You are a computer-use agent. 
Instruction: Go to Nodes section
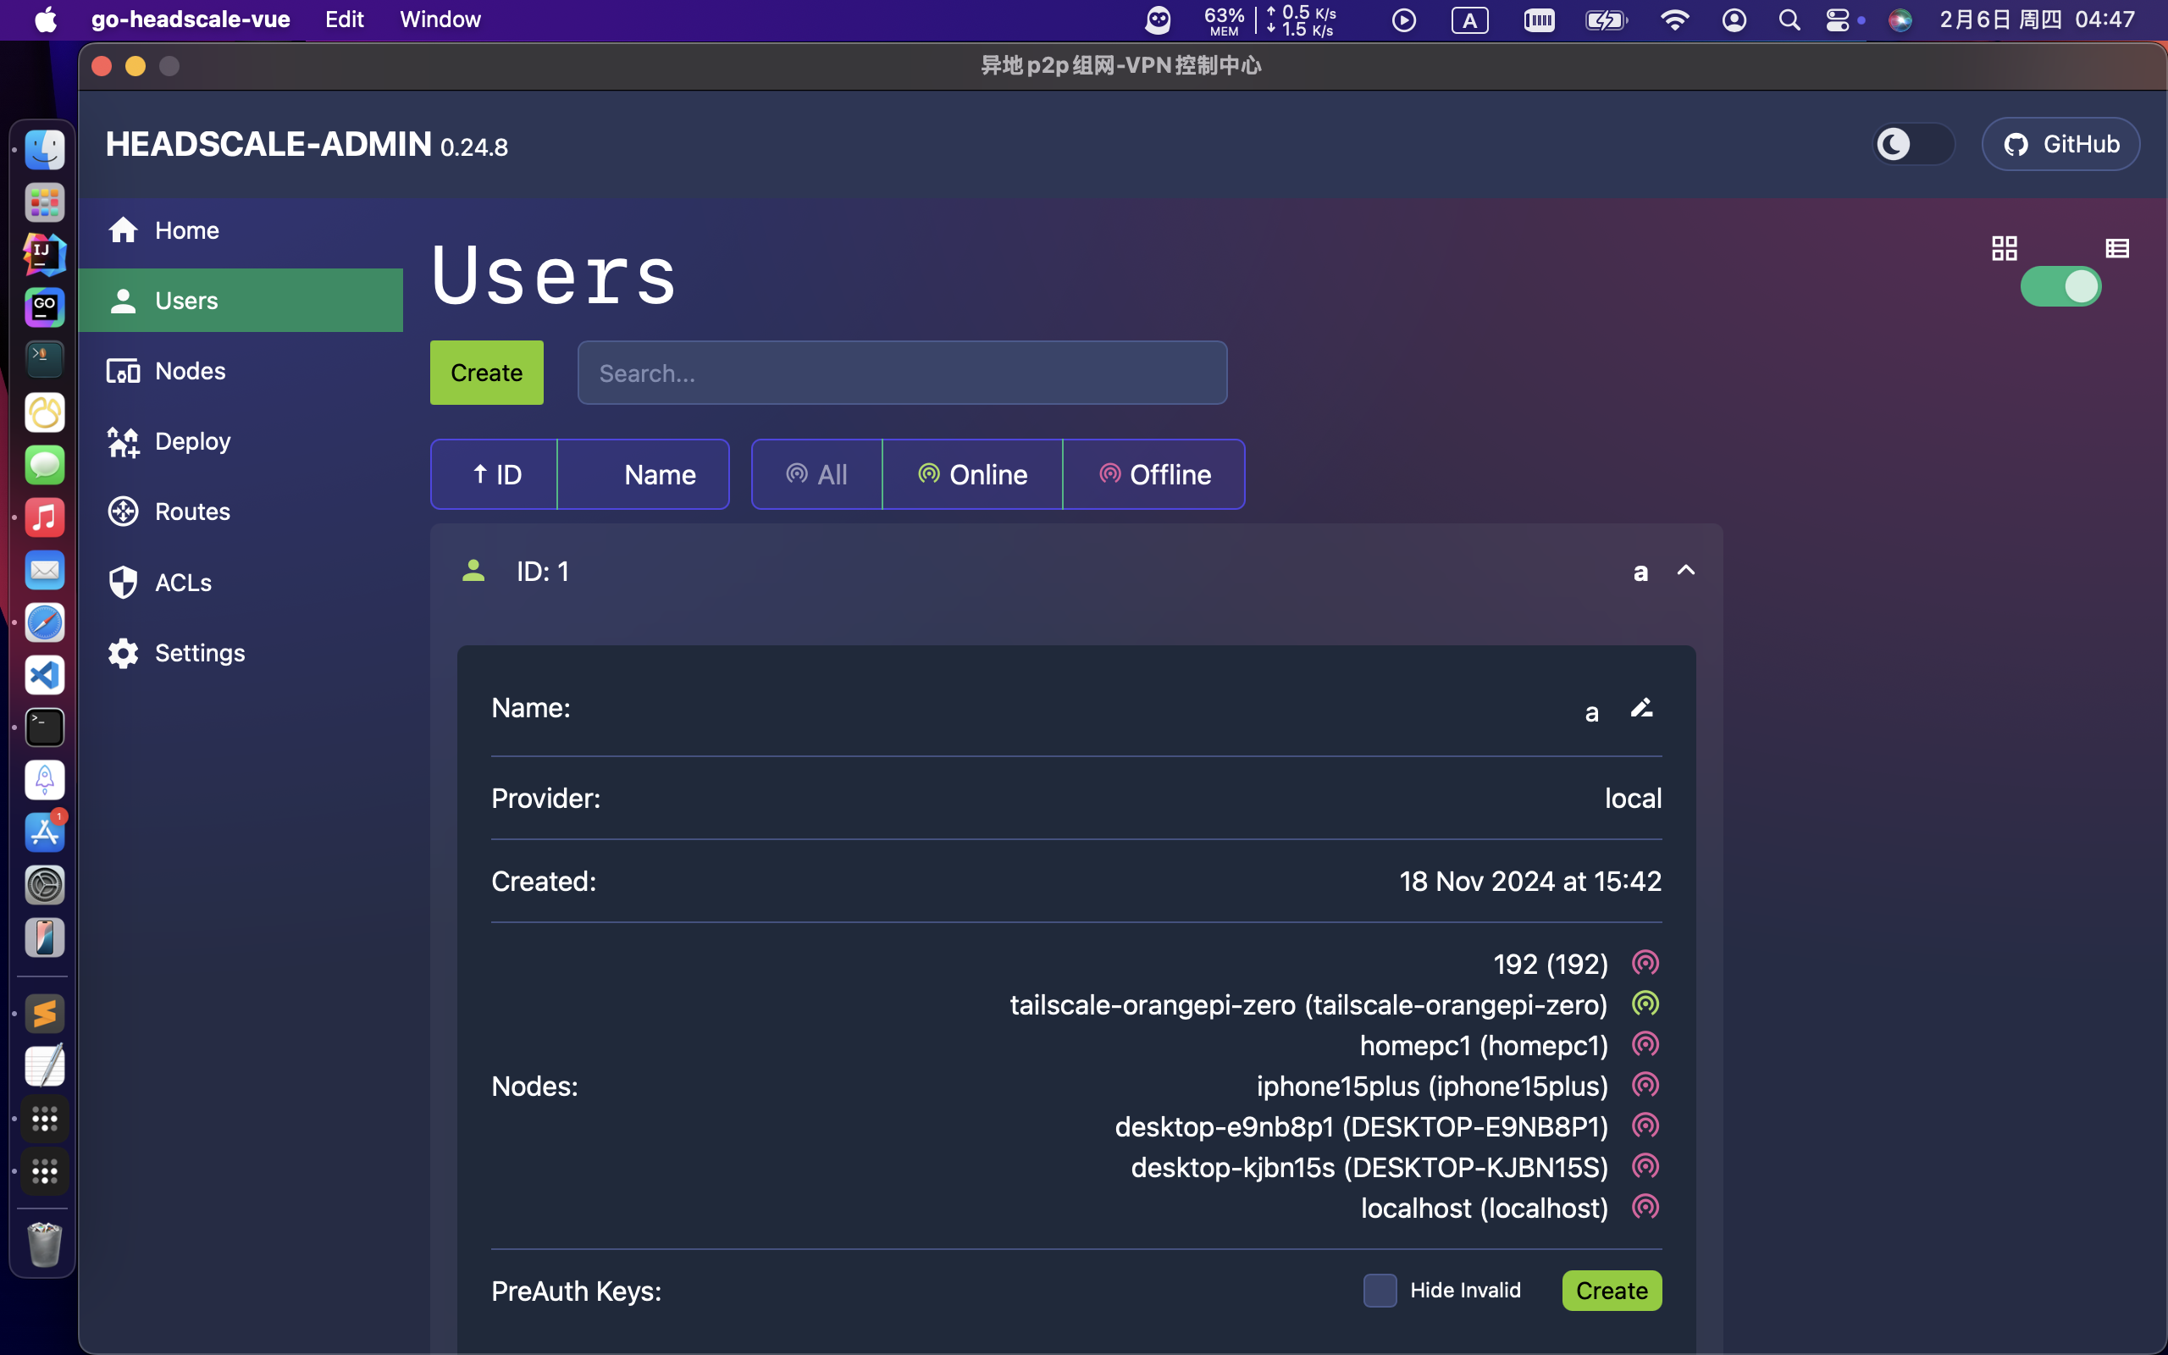[241, 371]
